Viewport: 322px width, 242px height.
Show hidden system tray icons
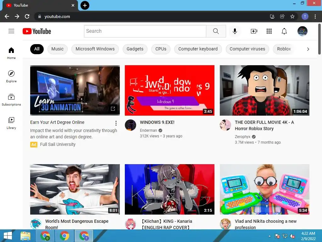269,236
